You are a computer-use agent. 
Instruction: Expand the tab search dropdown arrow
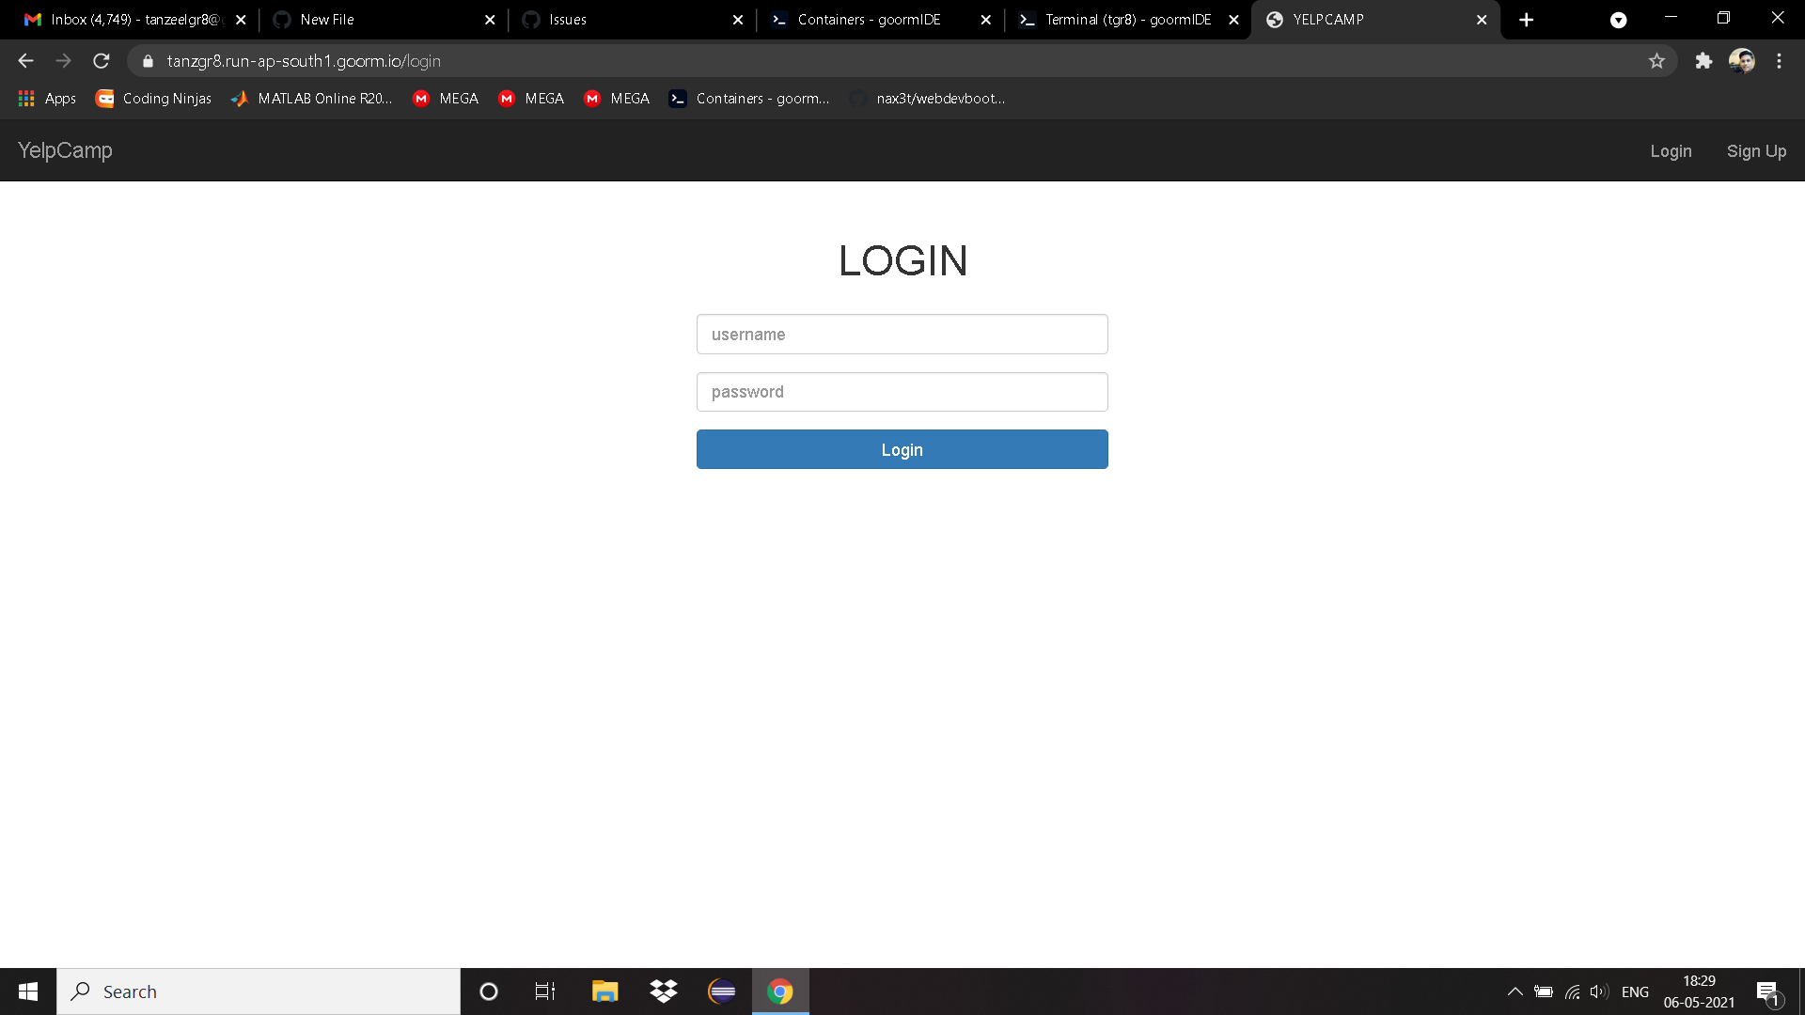pyautogui.click(x=1618, y=20)
